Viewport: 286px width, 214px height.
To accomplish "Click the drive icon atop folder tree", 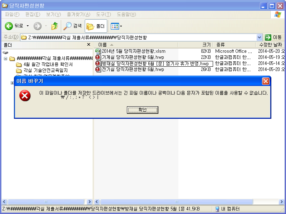I will pyautogui.click(x=5, y=52).
